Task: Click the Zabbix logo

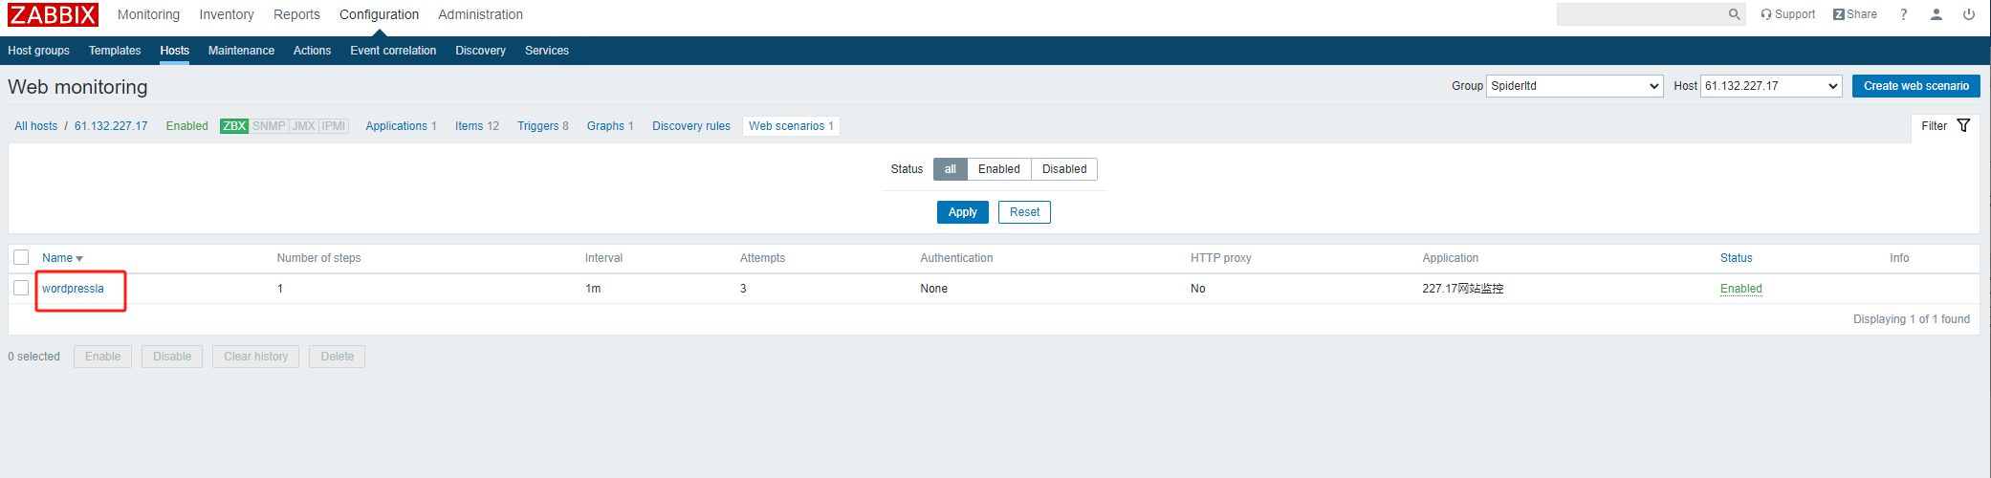Action: click(53, 14)
